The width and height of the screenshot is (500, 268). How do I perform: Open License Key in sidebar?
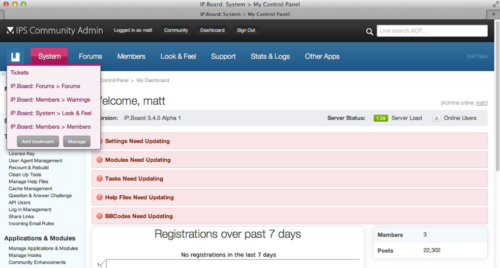click(22, 154)
